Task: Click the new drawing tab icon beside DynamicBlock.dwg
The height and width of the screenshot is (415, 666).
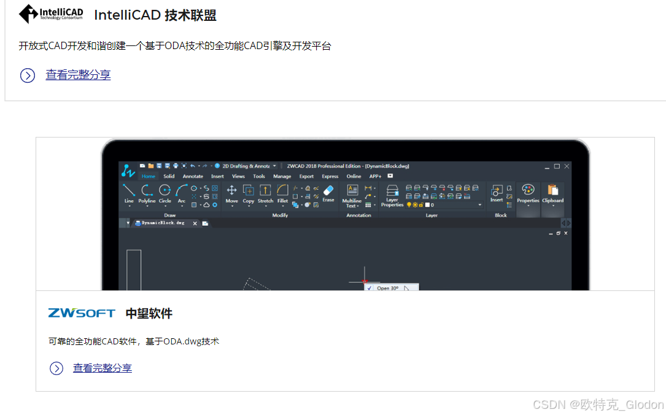Action: click(x=205, y=223)
